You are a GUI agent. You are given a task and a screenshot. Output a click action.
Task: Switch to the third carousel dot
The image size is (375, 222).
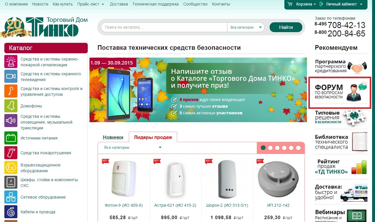pos(277,148)
